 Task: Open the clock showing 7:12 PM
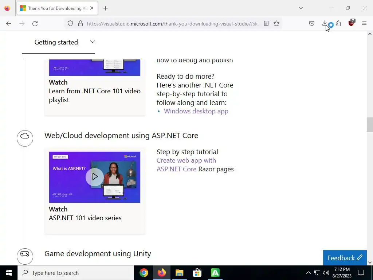(x=342, y=273)
